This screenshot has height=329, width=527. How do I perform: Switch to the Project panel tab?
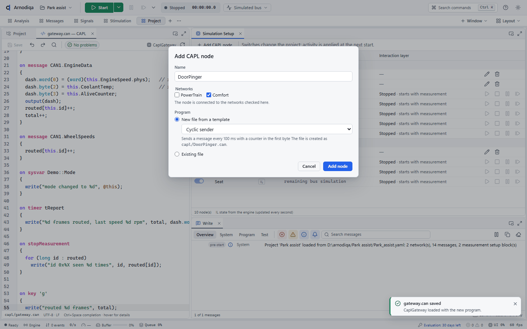[16, 34]
